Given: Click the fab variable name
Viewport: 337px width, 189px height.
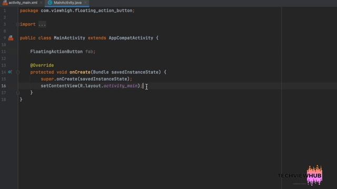Looking at the screenshot, I should (89, 51).
